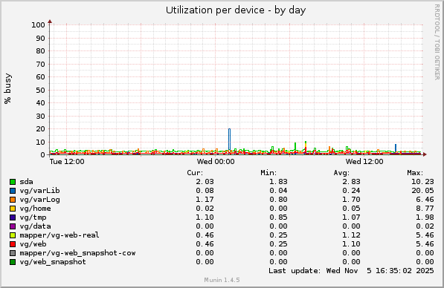Screen dimensions: 444x288
Task: Click the Avg: column header
Action: [341, 173]
